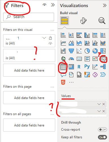Insert a Decomposition tree visual
This screenshot has width=109, height=142.
(x=103, y=67)
